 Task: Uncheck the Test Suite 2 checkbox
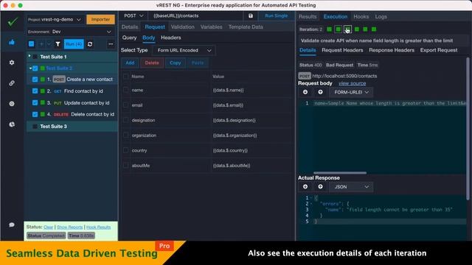tap(35, 68)
